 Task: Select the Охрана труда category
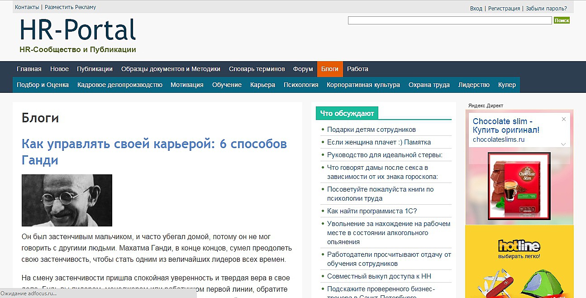coord(429,85)
